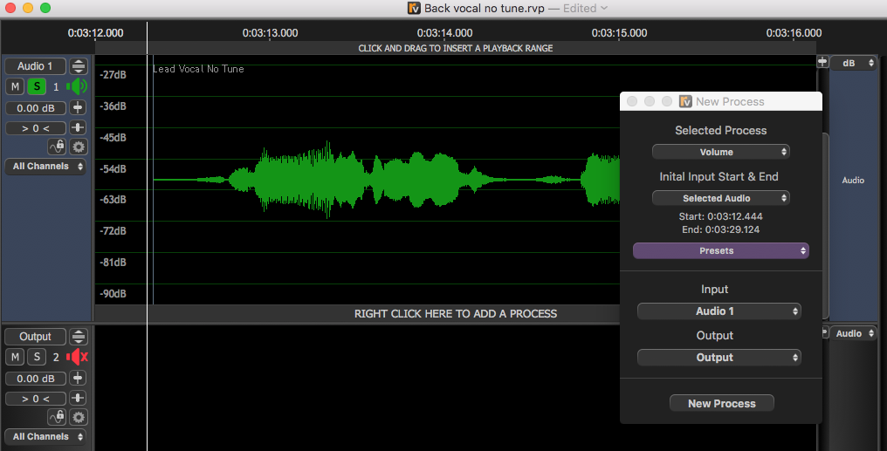This screenshot has width=887, height=451.
Task: Click the Audio 1 track height resize icon
Action: [x=79, y=66]
